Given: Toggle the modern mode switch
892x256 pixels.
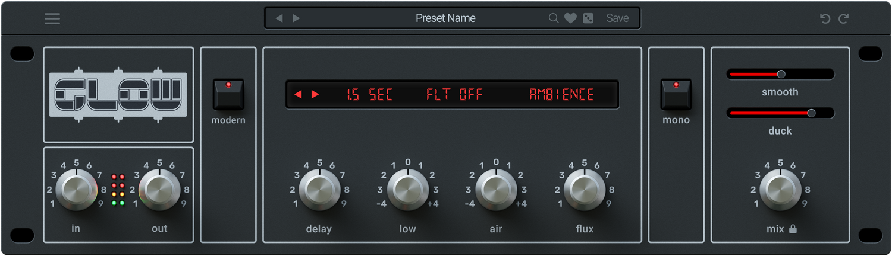Looking at the screenshot, I should [x=228, y=94].
